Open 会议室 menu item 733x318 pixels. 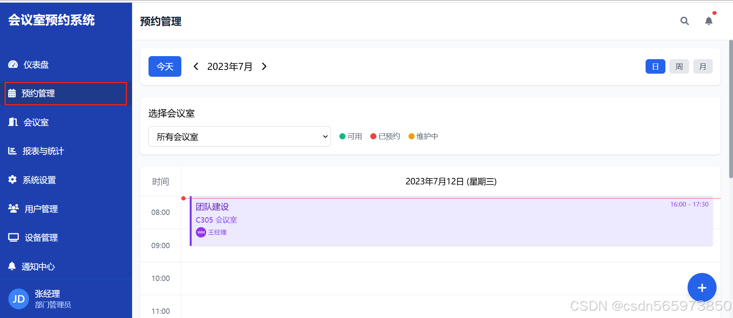pyautogui.click(x=66, y=122)
